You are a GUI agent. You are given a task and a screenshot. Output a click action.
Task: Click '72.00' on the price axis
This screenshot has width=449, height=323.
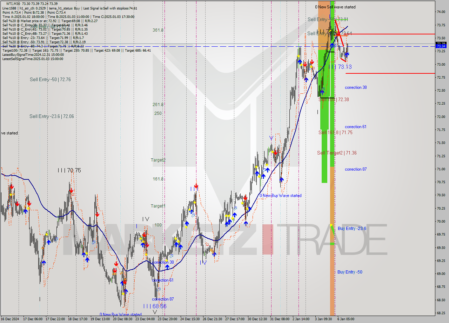441,117
